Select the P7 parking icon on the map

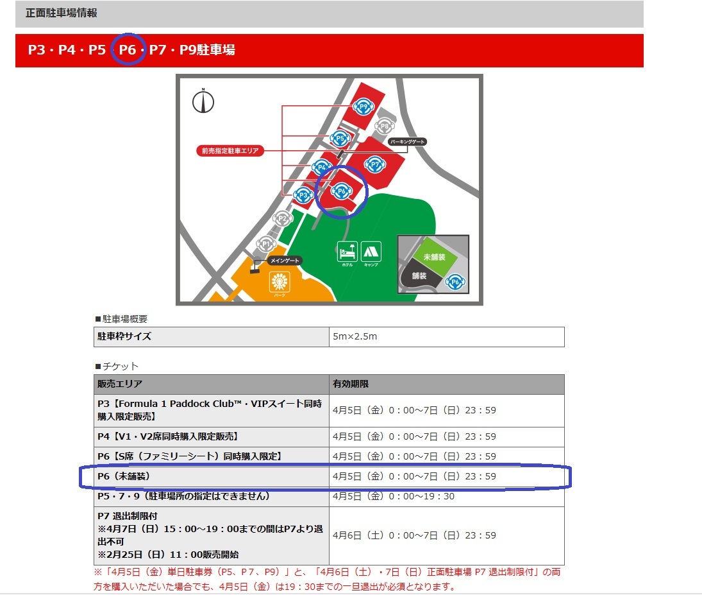(x=375, y=164)
